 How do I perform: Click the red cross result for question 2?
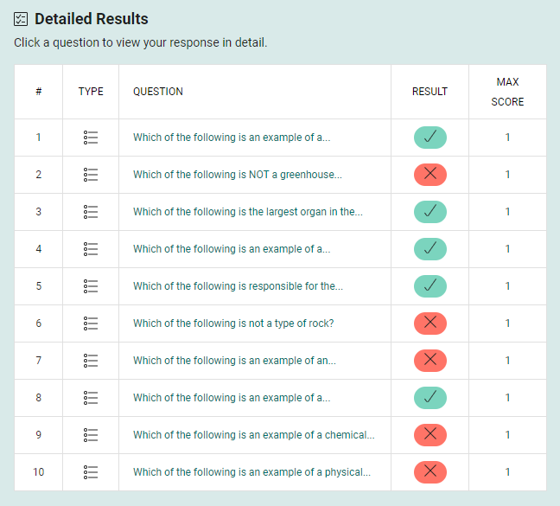coord(430,175)
